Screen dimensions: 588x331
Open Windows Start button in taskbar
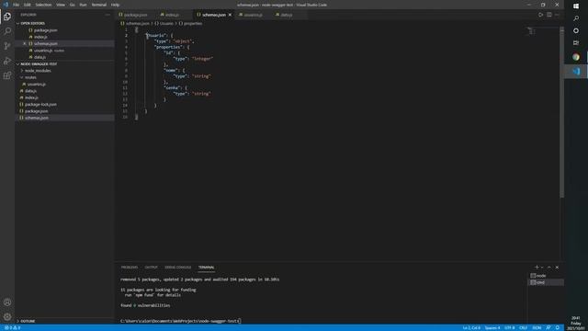point(576,6)
